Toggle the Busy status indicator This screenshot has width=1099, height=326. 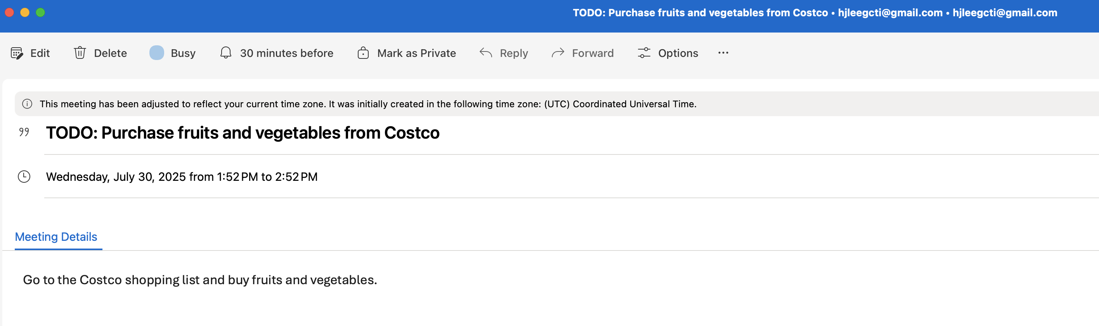[156, 53]
